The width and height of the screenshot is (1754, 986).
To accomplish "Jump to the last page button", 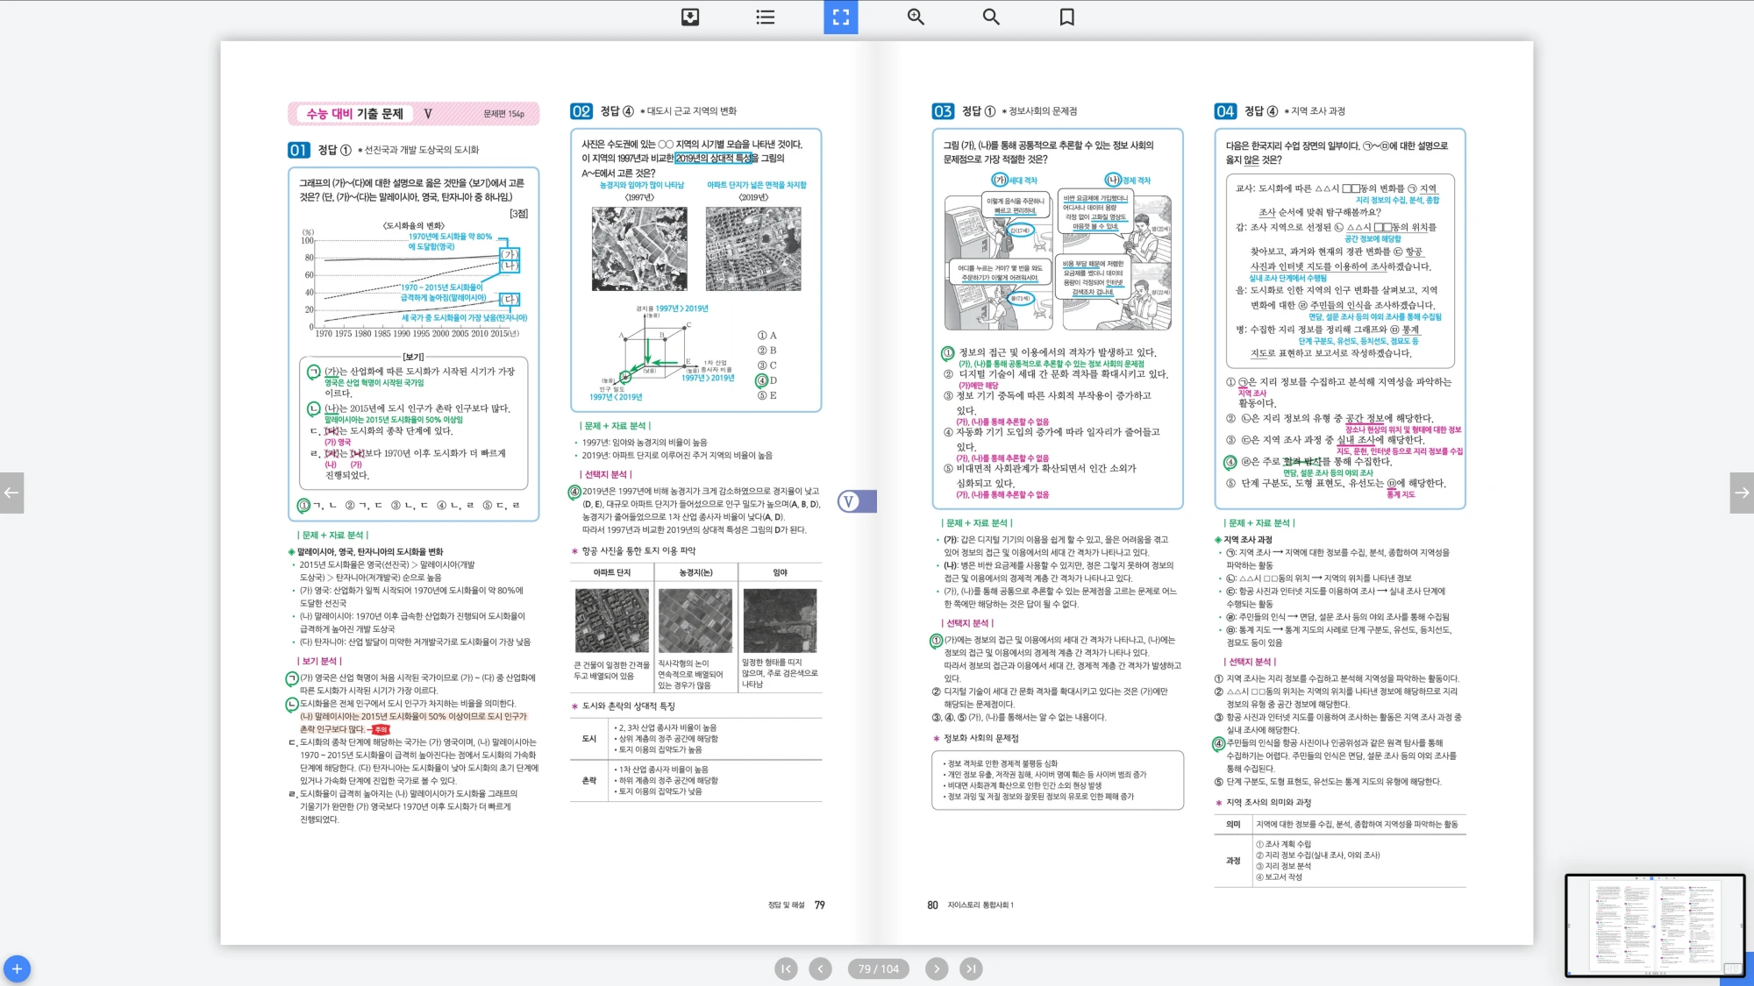I will [971, 968].
